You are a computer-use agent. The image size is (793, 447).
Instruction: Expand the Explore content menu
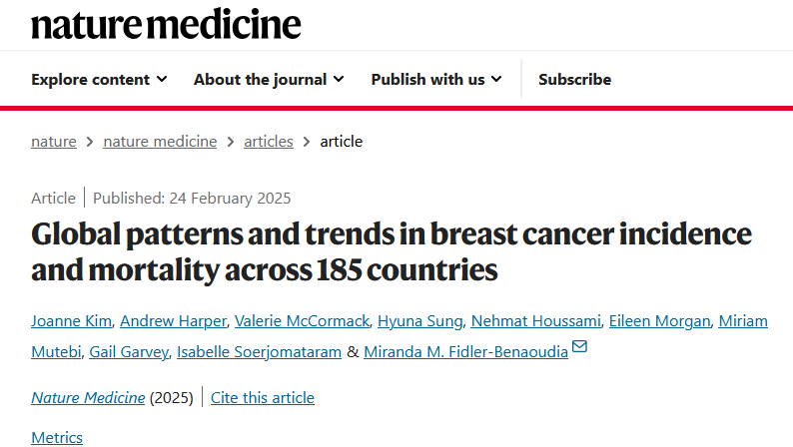click(x=99, y=79)
